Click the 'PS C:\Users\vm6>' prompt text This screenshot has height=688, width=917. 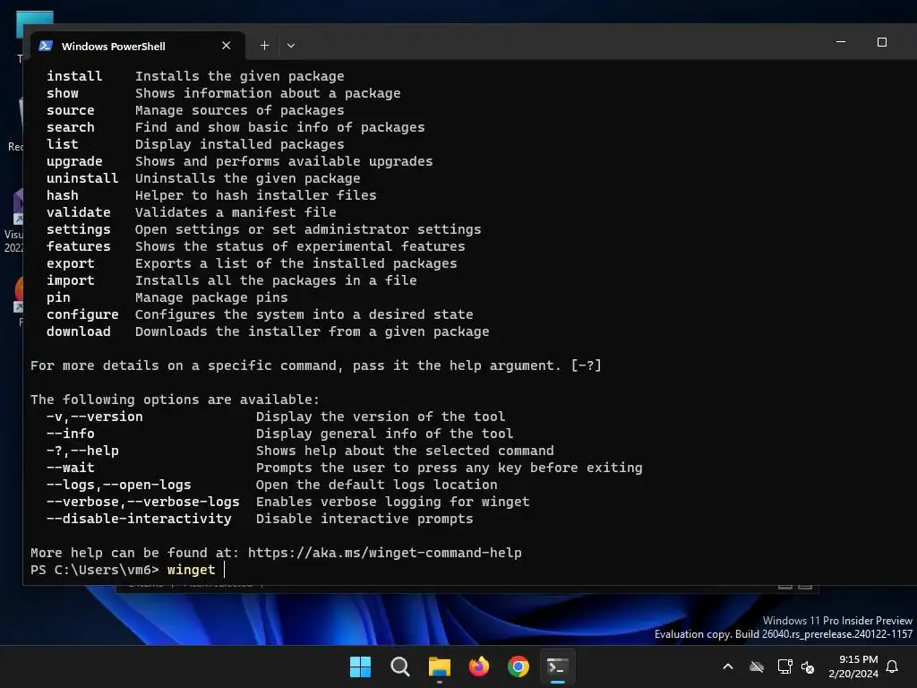[95, 570]
